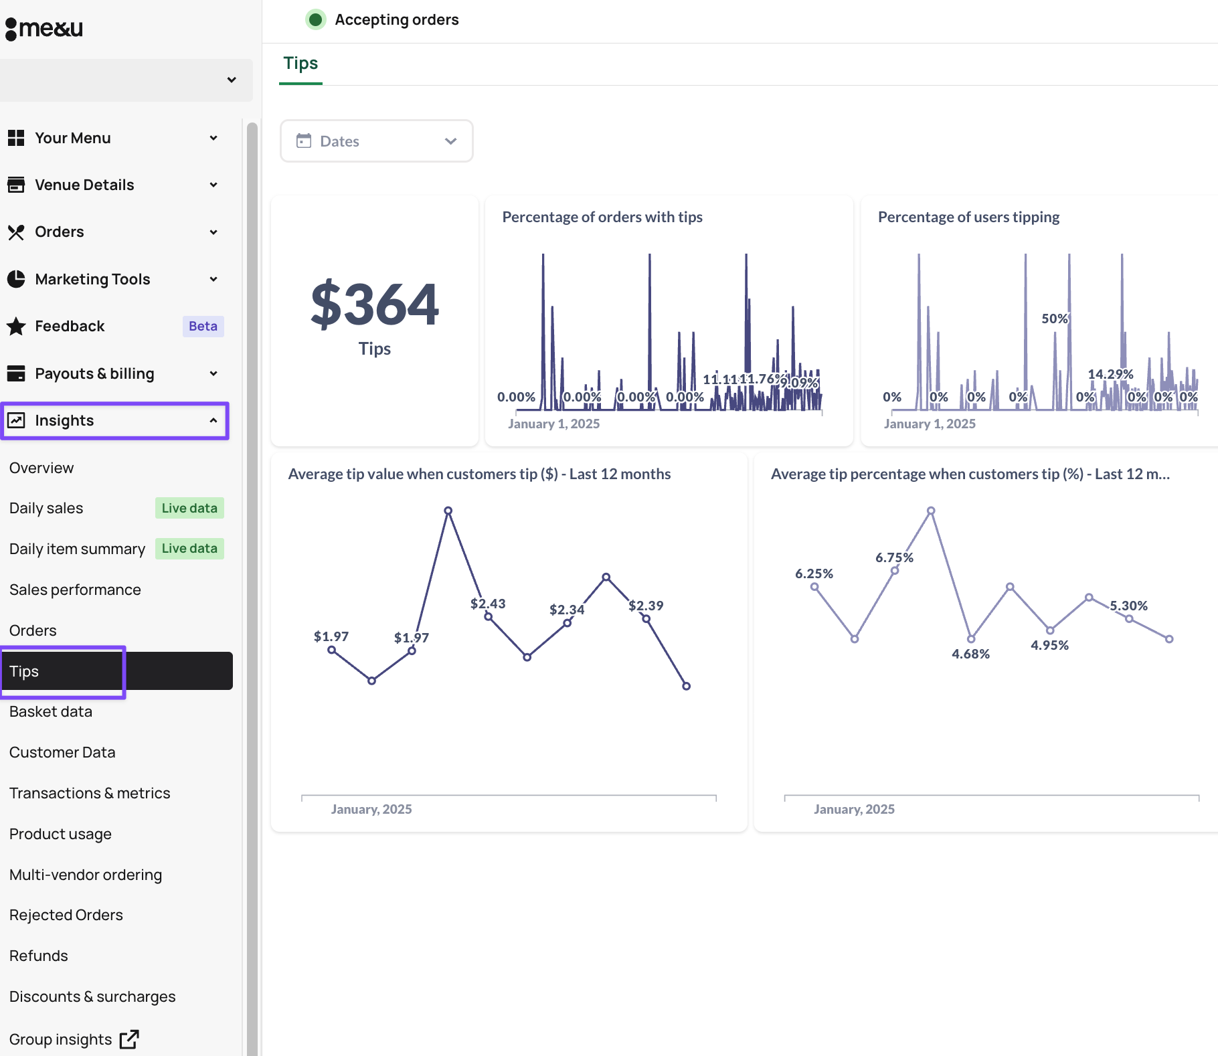Collapse the Insights menu section

[x=213, y=420]
